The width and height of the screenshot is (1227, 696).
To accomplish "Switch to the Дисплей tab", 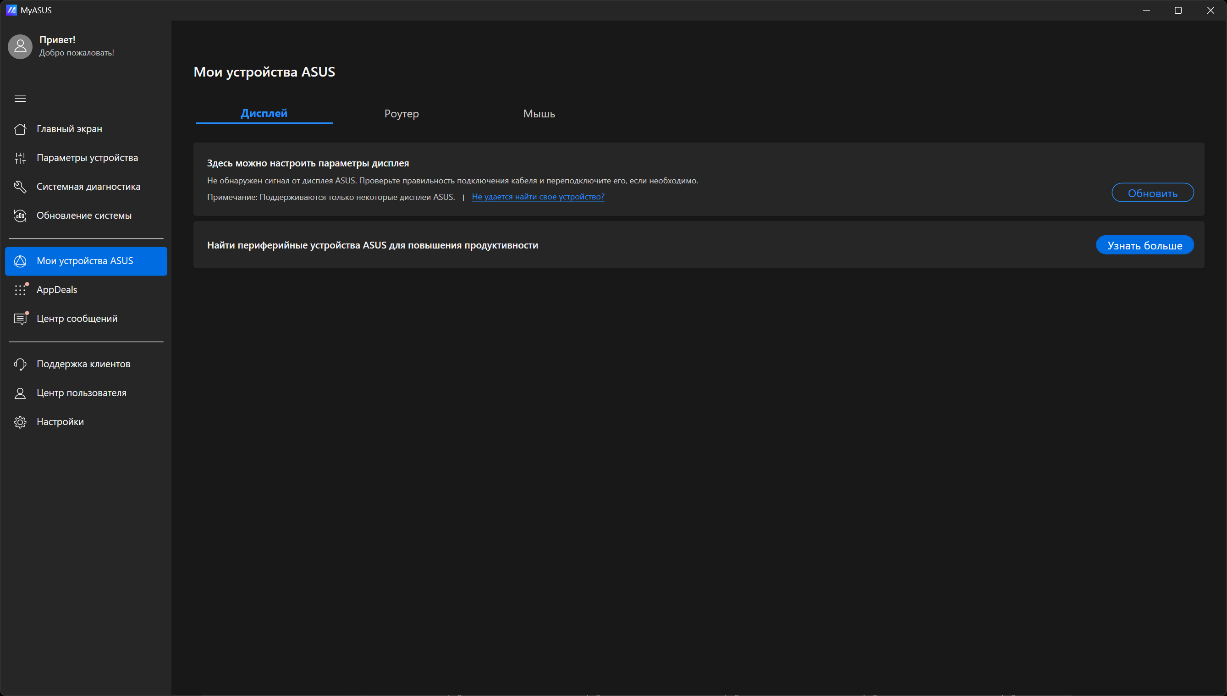I will (x=264, y=113).
